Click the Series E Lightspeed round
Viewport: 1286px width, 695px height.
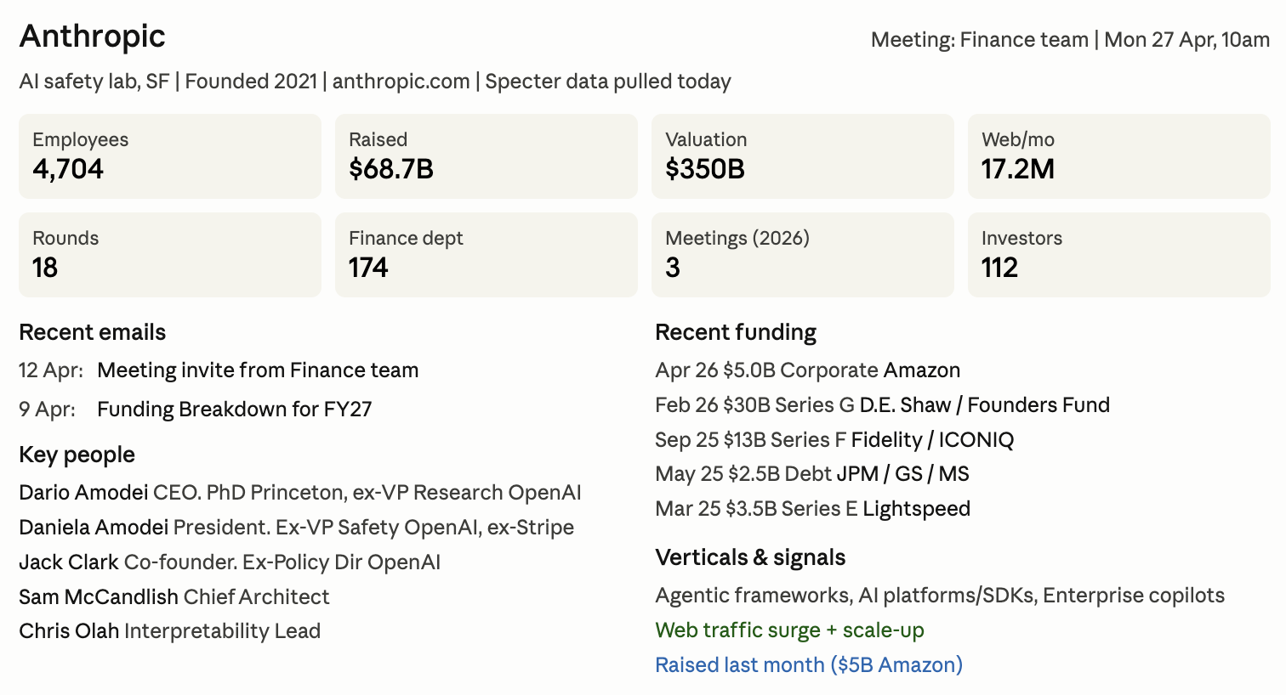tap(812, 509)
